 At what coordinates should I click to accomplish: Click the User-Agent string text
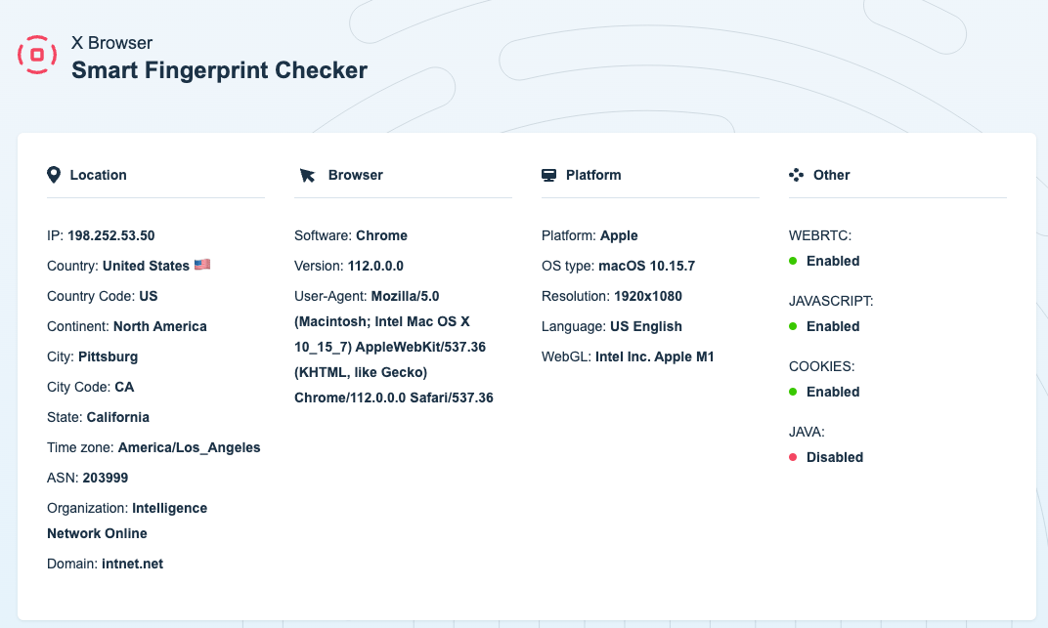393,346
